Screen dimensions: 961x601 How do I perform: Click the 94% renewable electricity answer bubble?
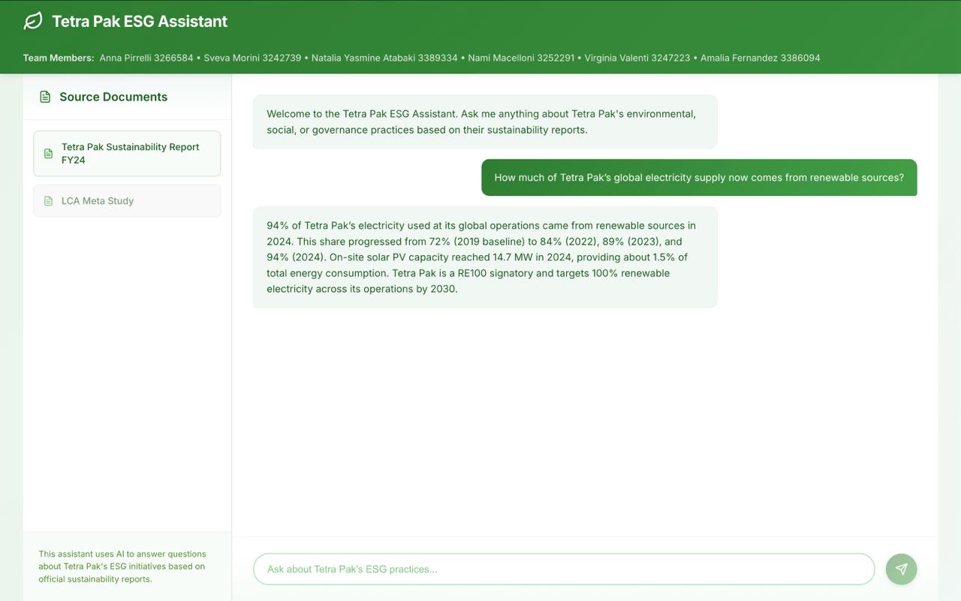click(x=485, y=257)
